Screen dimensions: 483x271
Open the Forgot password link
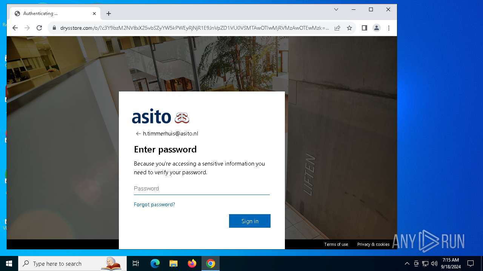[154, 204]
